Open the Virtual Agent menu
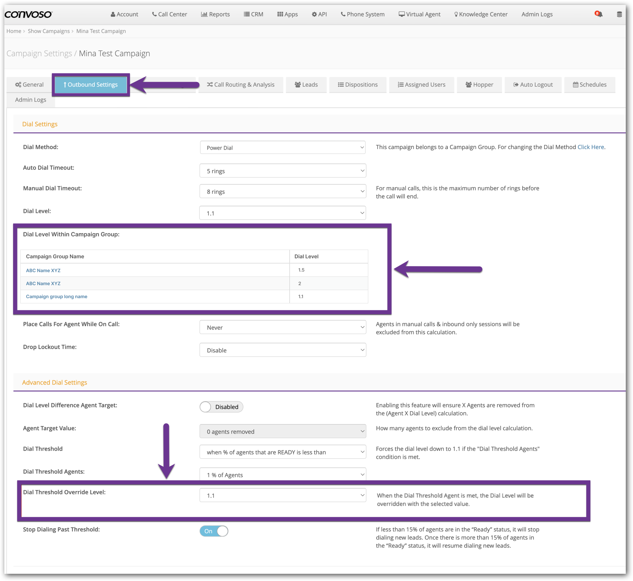Viewport: 633px width, 581px height. pyautogui.click(x=419, y=14)
